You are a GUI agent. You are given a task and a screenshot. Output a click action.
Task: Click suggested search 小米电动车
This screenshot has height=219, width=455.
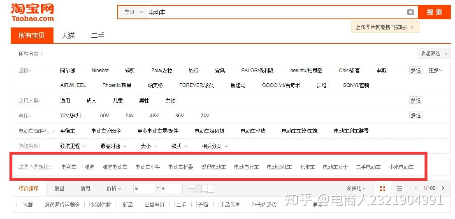(402, 167)
